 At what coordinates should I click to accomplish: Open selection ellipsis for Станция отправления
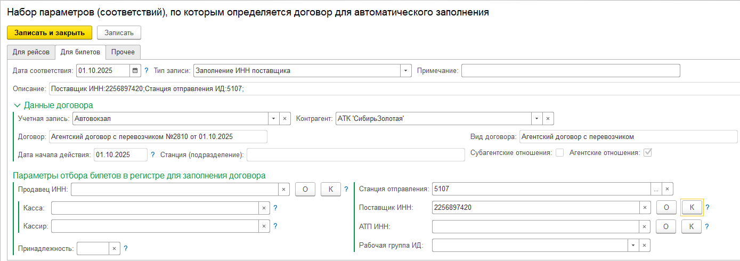(656, 189)
